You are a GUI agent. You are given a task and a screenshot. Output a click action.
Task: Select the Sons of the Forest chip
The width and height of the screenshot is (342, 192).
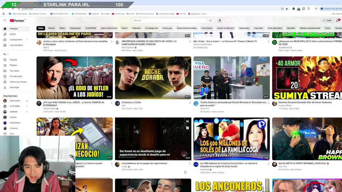109,28
